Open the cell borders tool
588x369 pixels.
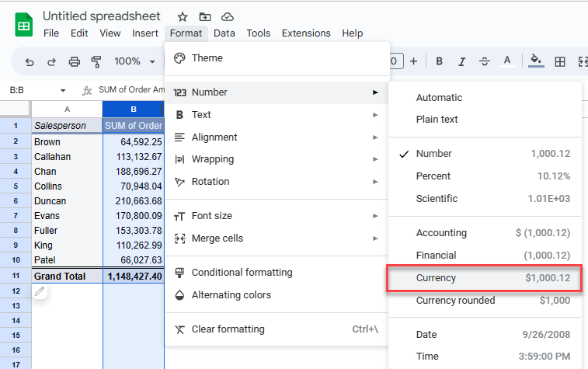point(558,61)
